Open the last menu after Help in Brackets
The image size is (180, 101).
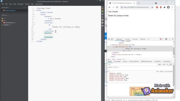click(39, 4)
